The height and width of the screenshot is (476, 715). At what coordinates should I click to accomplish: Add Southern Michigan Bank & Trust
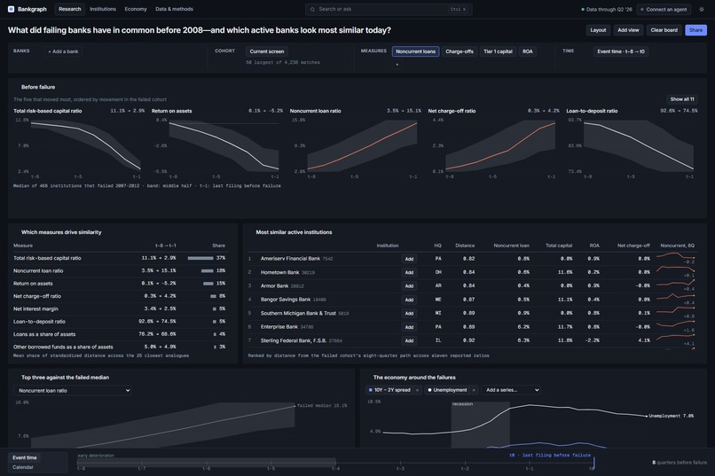(x=409, y=314)
